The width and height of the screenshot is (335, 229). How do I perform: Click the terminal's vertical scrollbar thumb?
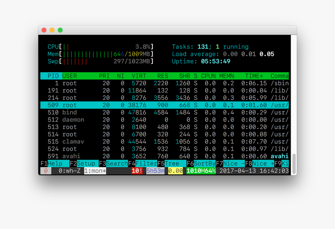point(294,164)
